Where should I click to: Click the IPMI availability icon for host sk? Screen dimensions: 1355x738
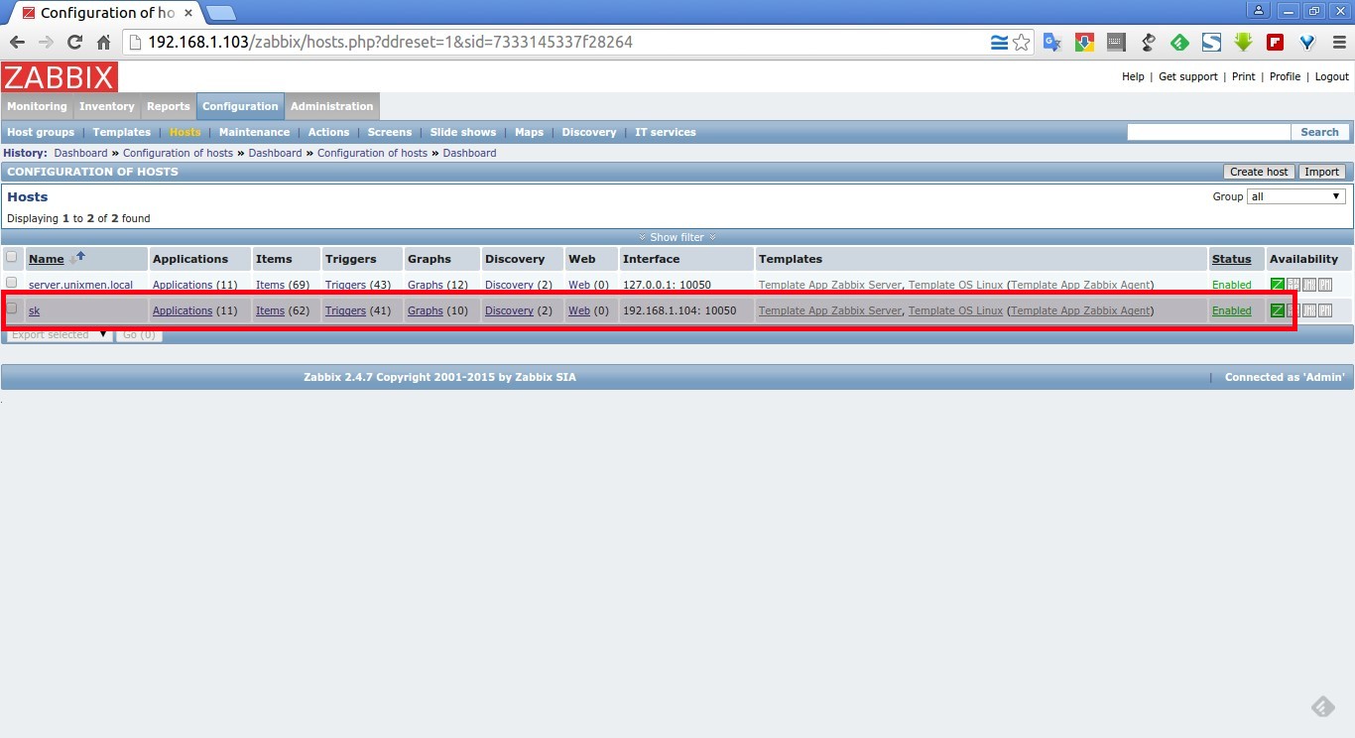(x=1324, y=310)
